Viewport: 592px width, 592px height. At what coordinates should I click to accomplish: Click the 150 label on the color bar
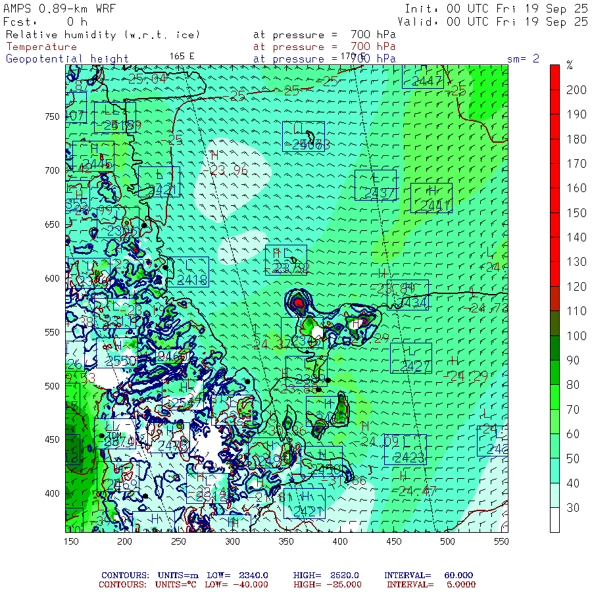coord(577,212)
